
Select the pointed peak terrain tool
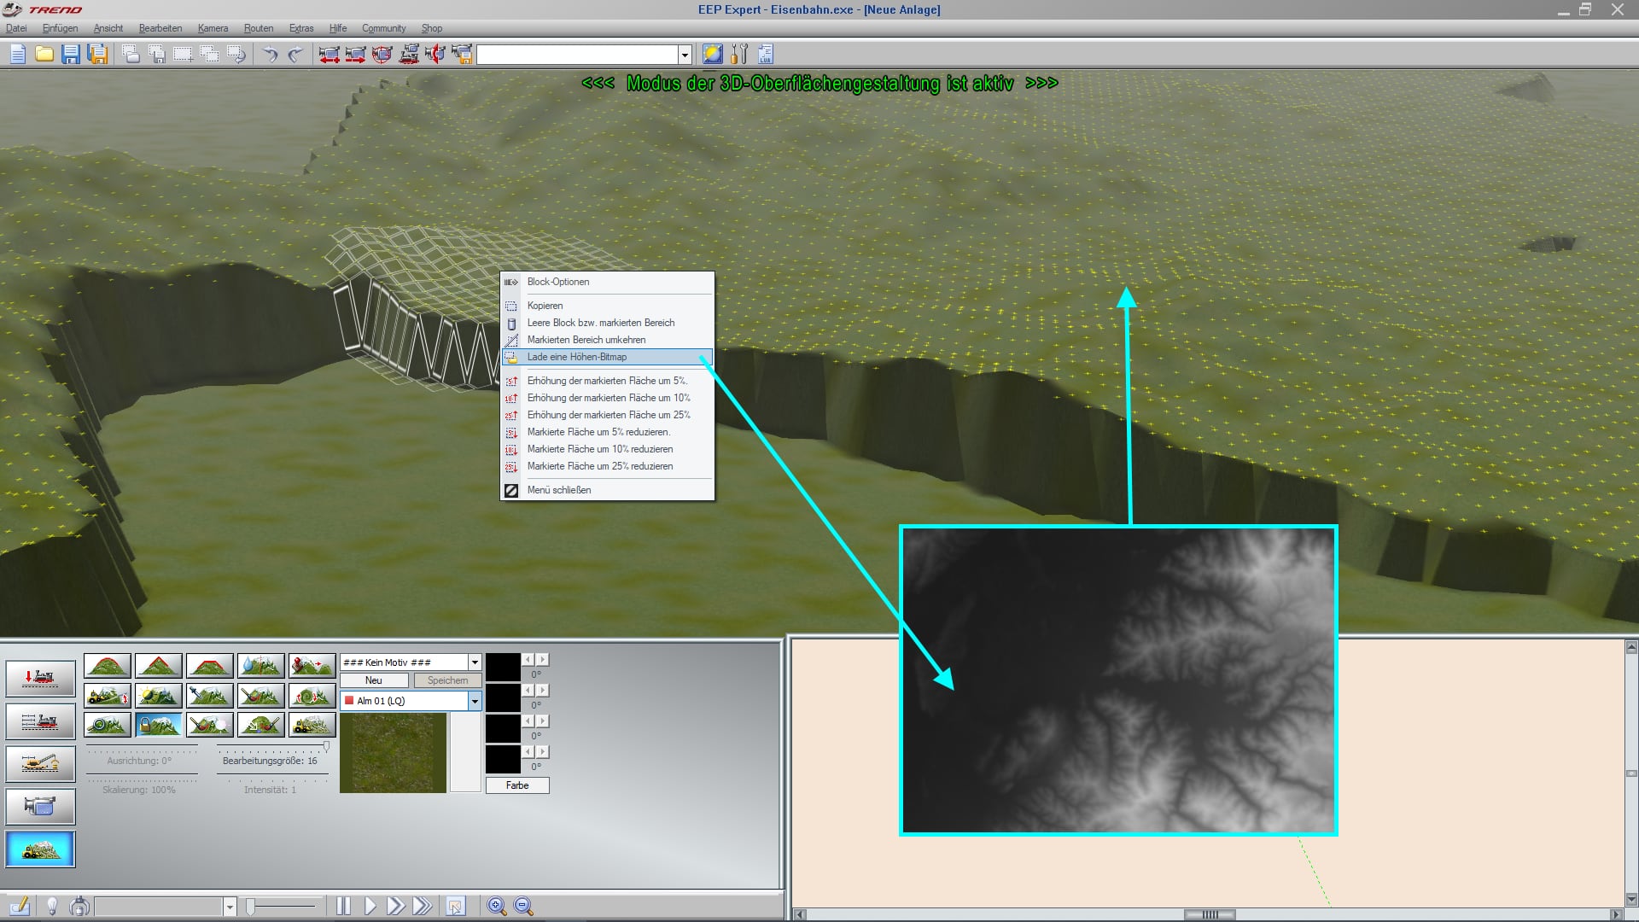click(159, 666)
